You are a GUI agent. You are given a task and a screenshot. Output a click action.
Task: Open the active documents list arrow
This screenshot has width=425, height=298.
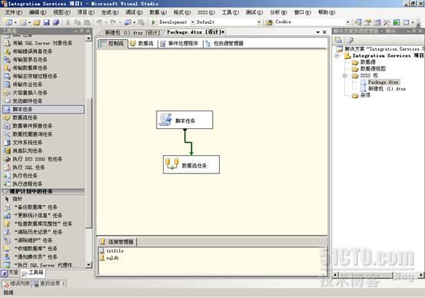(317, 32)
